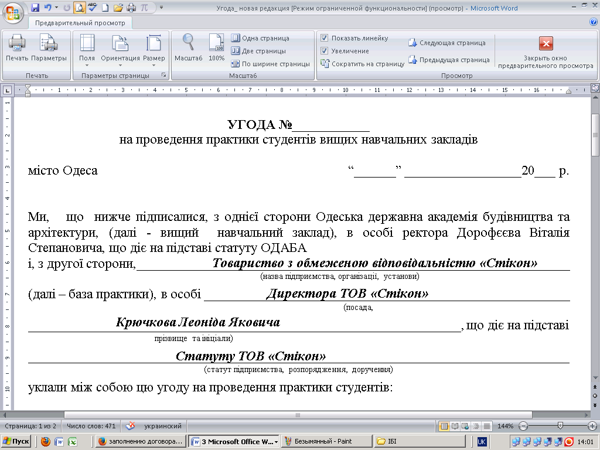
Task: Click the 144% zoom level
Action: [505, 426]
